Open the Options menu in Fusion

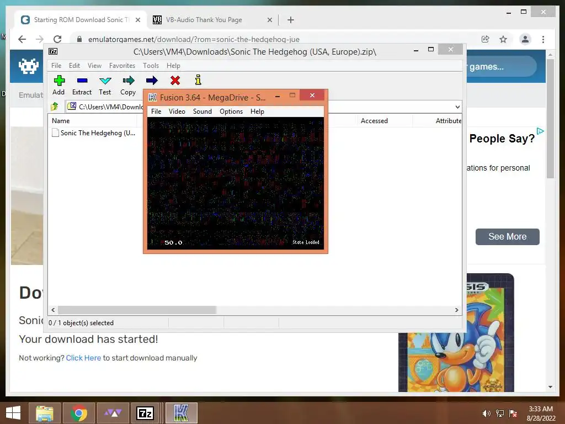point(231,112)
